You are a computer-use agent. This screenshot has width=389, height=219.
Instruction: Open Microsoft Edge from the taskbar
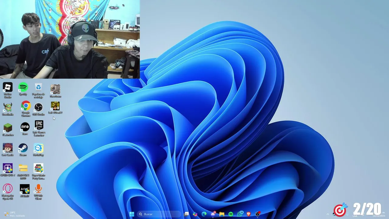coord(204,214)
